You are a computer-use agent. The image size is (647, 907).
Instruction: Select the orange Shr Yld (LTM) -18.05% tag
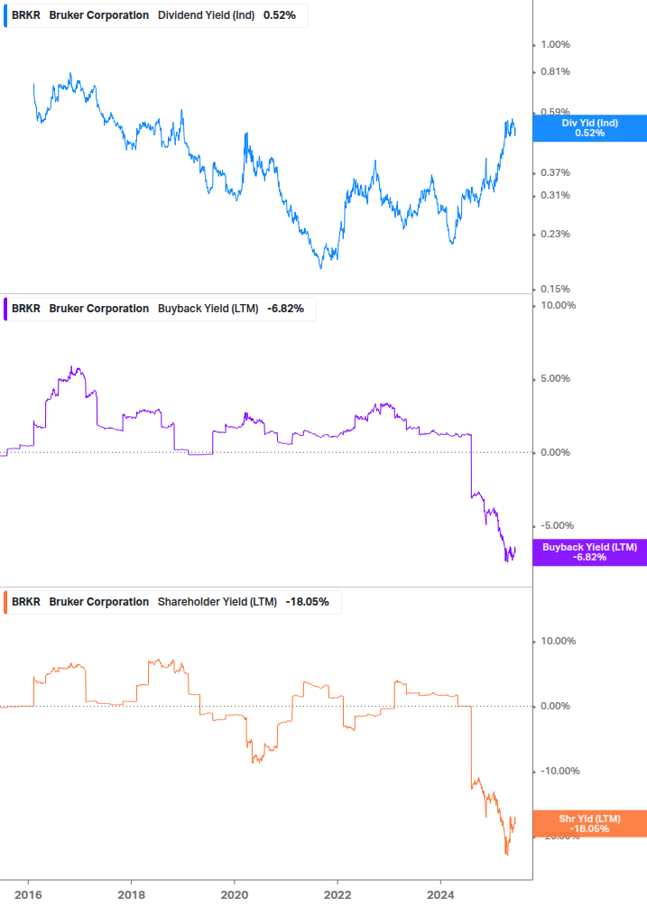590,824
